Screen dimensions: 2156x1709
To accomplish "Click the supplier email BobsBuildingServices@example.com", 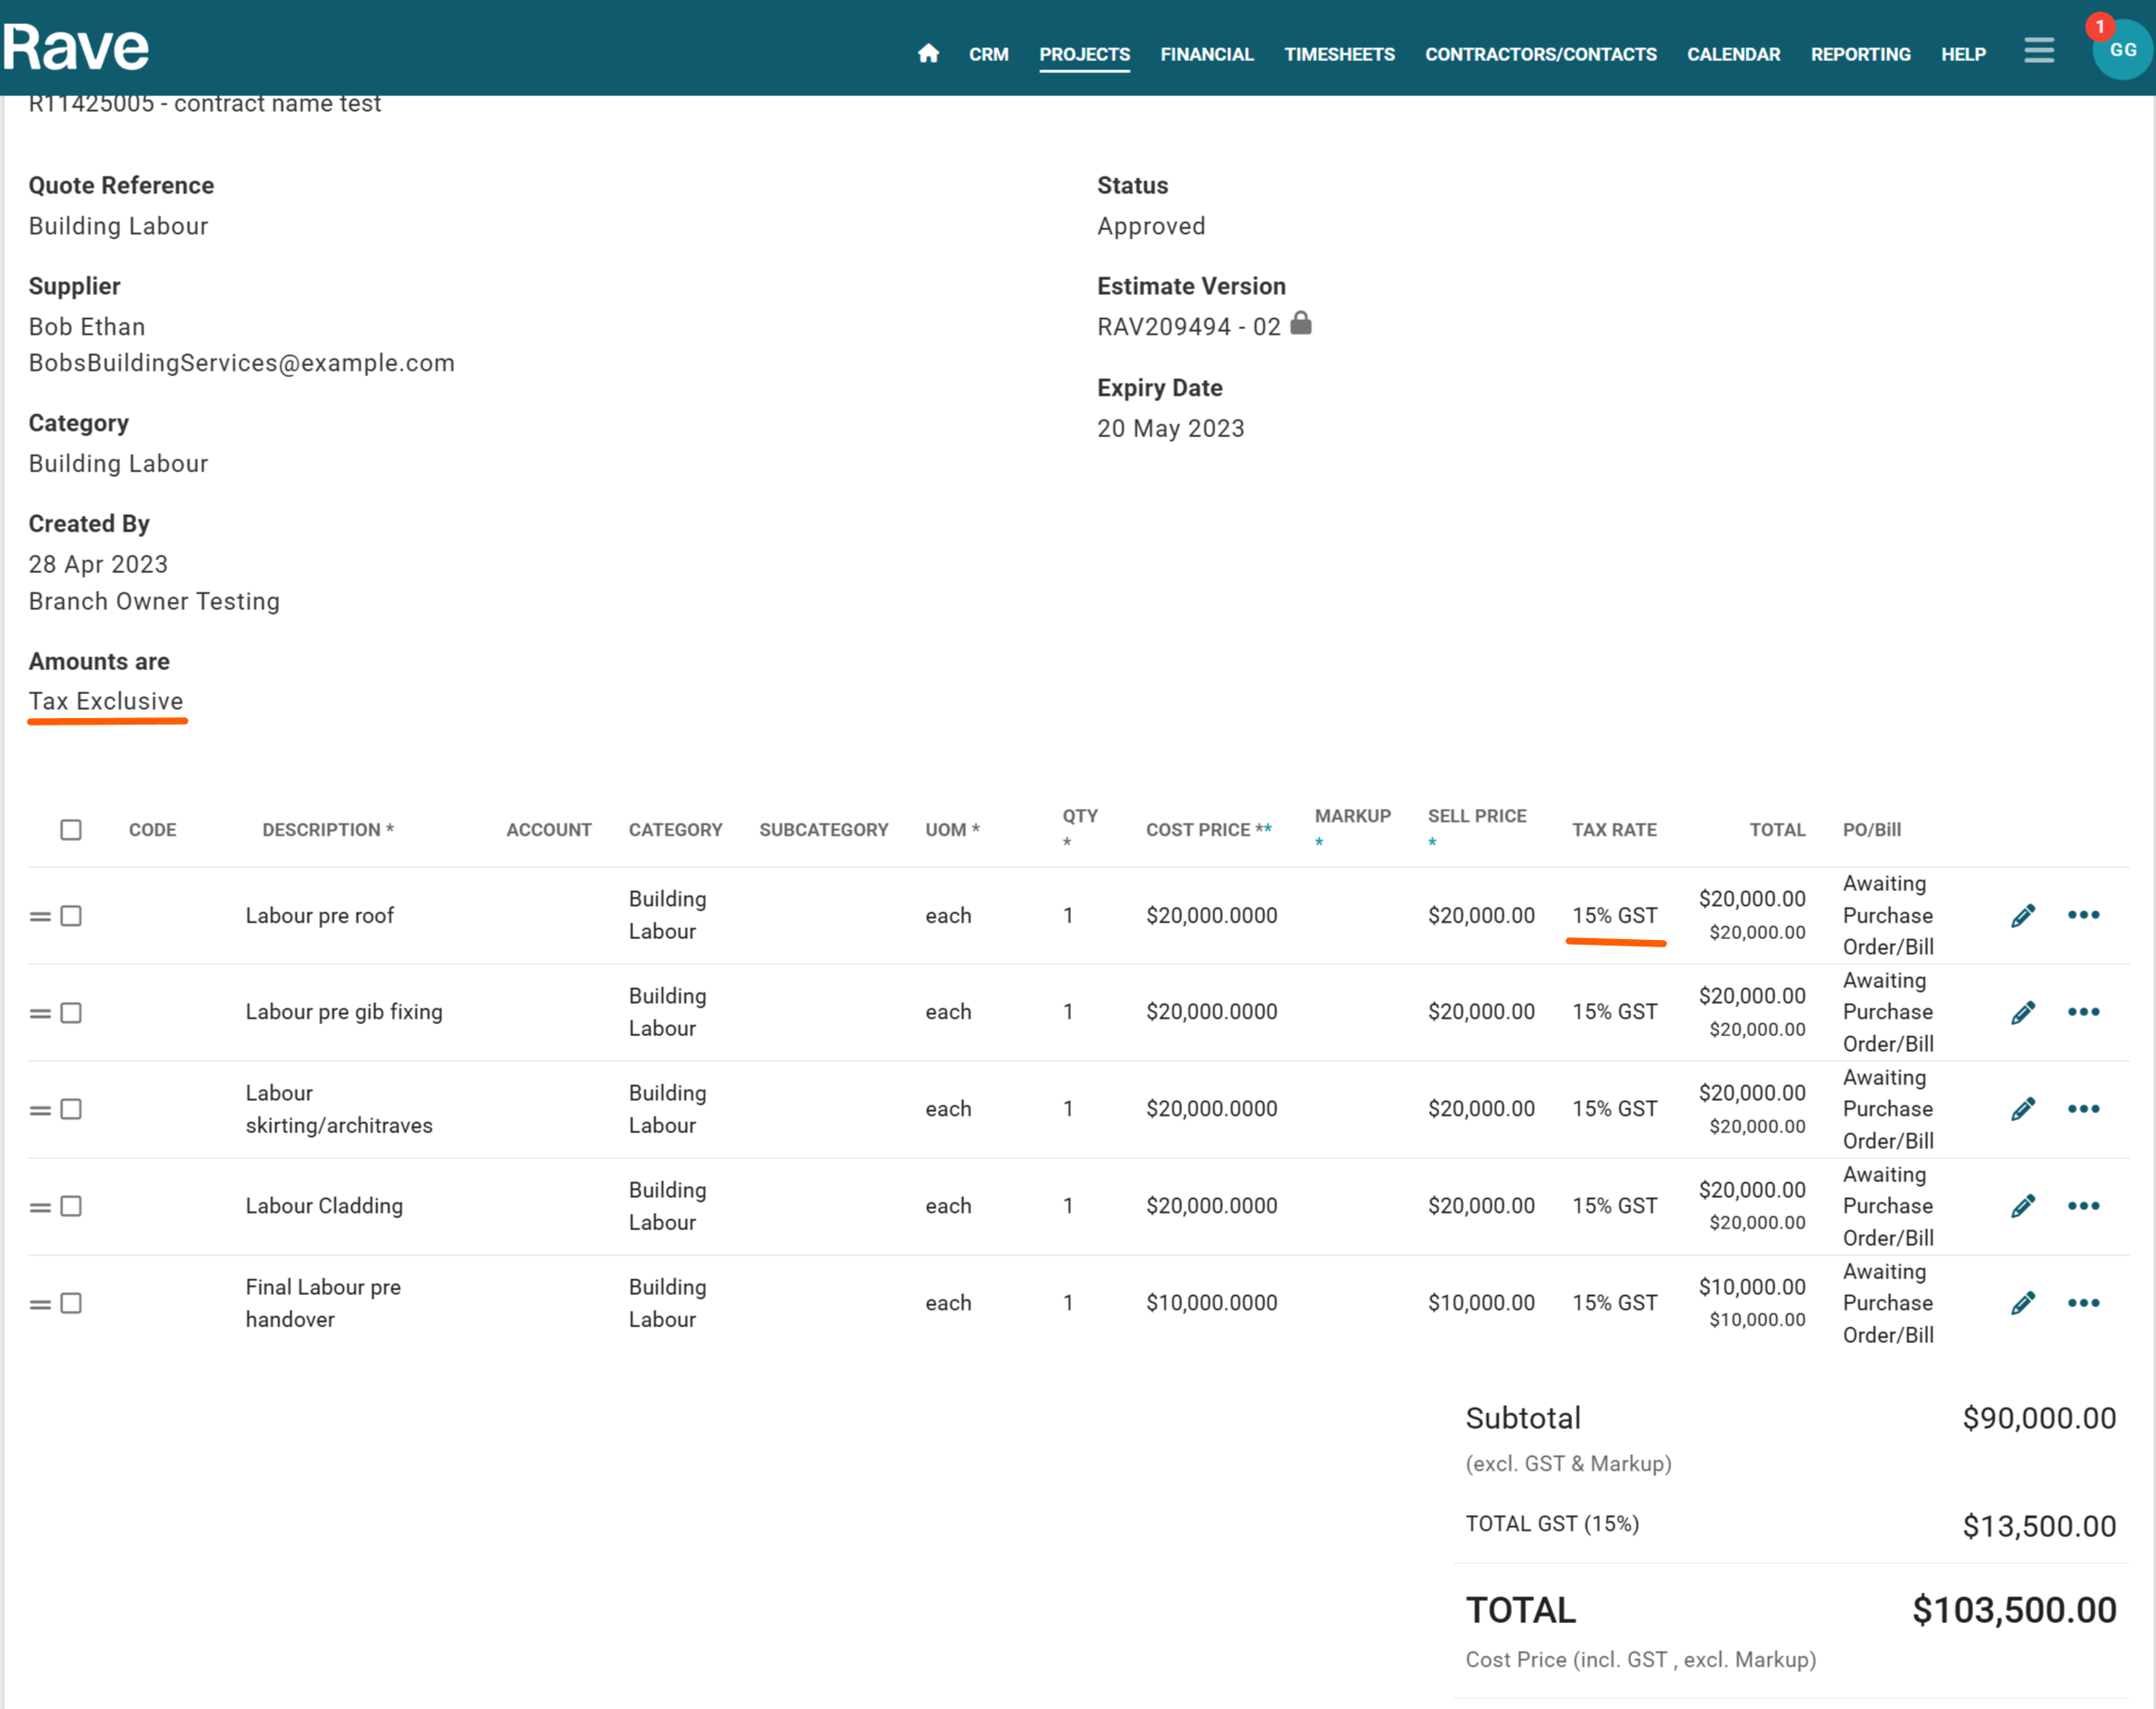I will (241, 363).
